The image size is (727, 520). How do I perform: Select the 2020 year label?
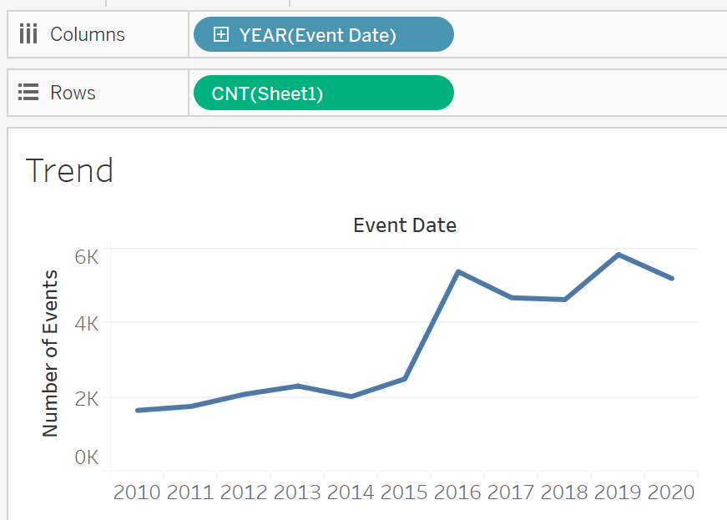click(671, 492)
